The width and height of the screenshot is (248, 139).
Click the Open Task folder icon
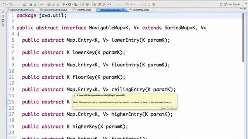tap(99, 4)
